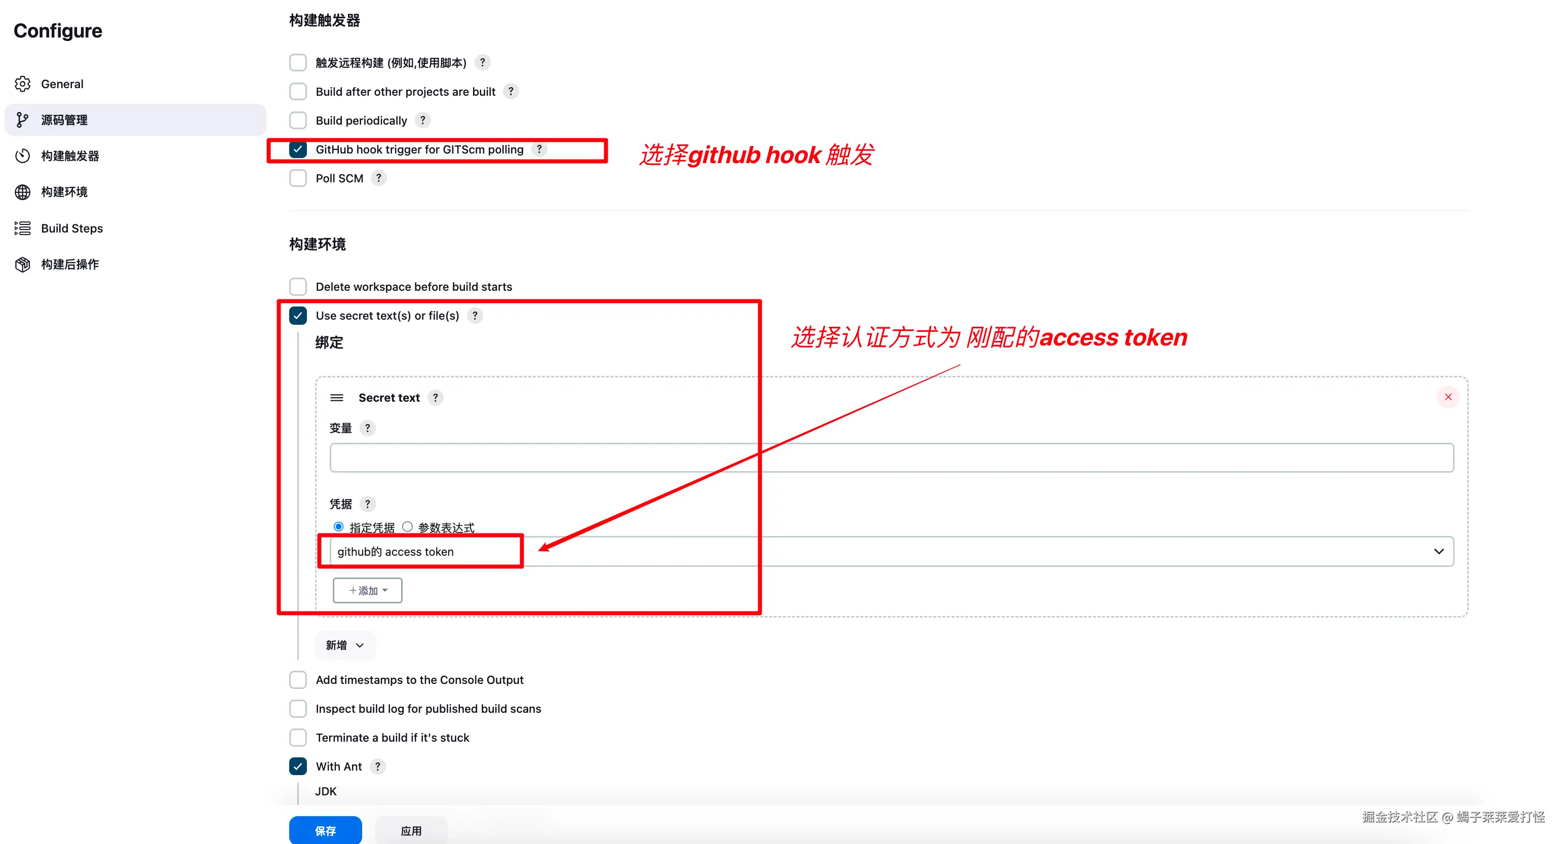
Task: Click the 应用 apply button
Action: [x=411, y=830]
